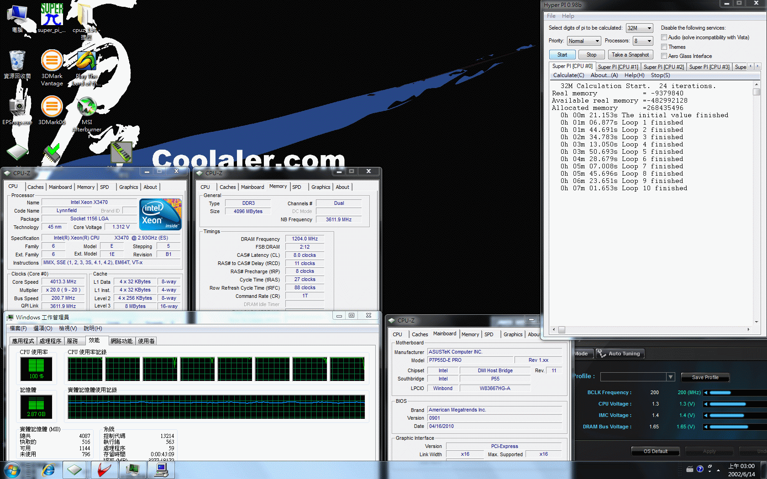Open Internet Explorer from the taskbar
This screenshot has height=479, width=767.
point(48,470)
